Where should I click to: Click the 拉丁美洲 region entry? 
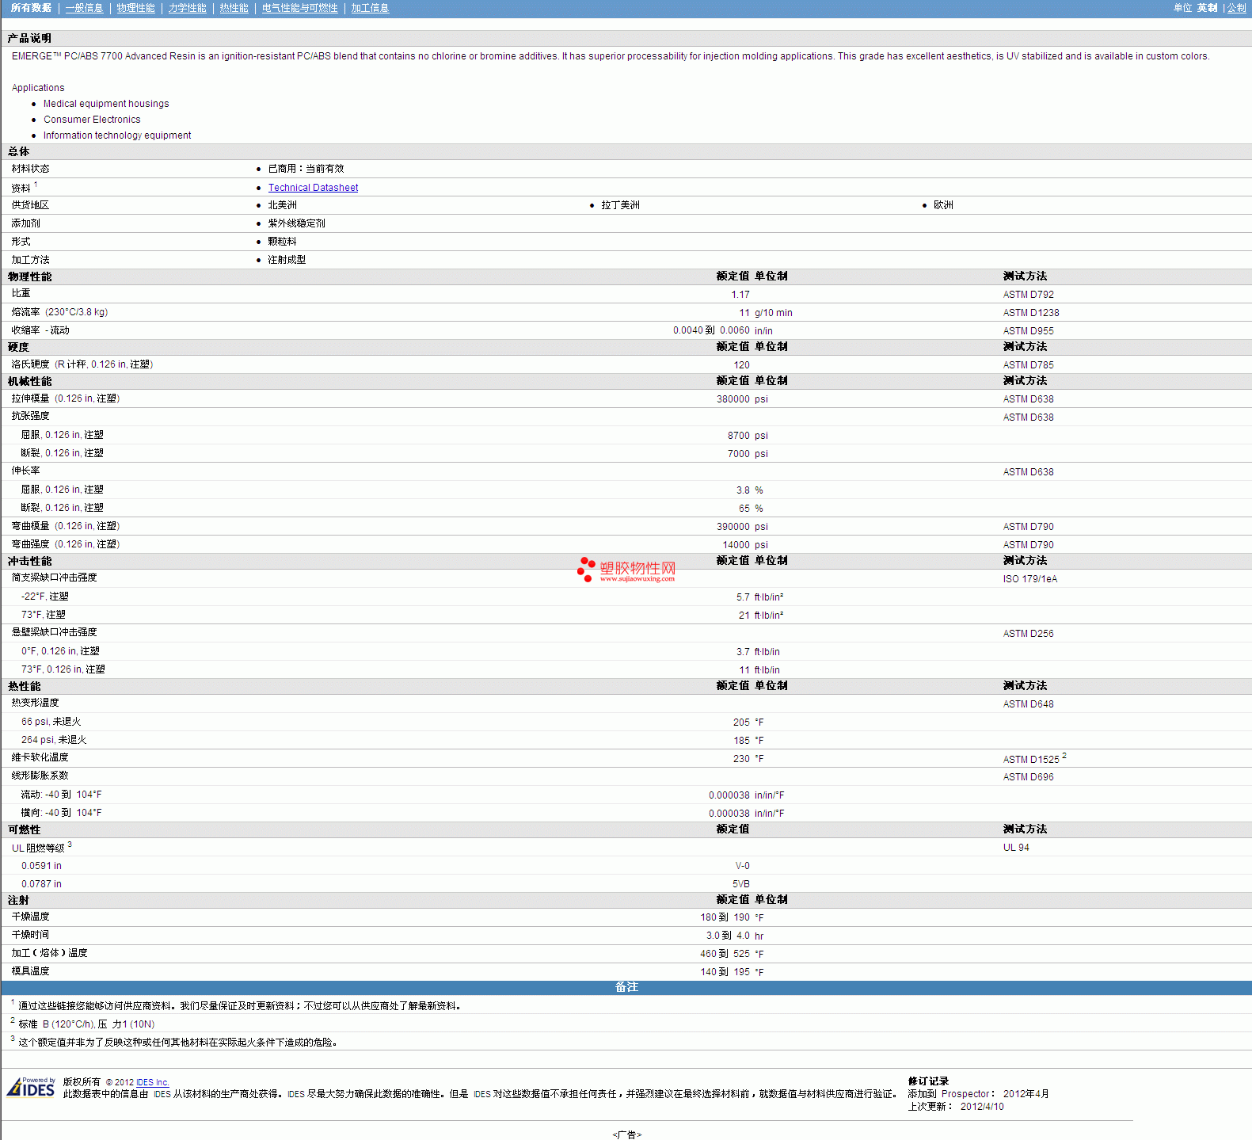(x=620, y=205)
